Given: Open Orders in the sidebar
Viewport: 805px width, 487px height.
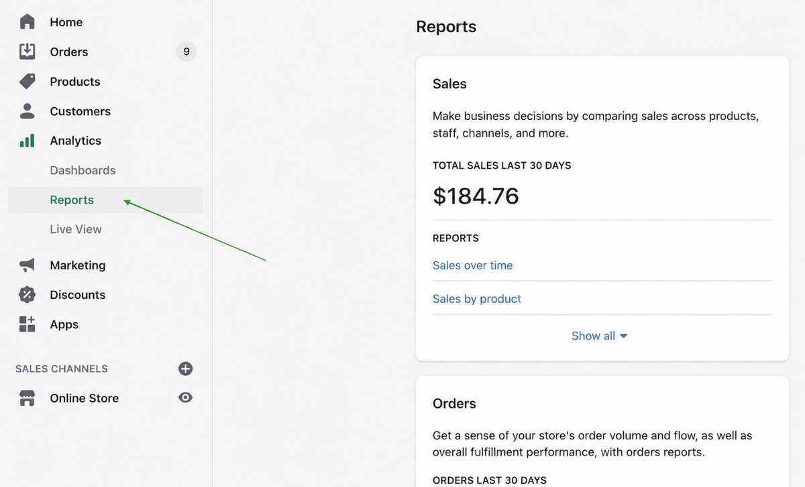Looking at the screenshot, I should point(68,52).
